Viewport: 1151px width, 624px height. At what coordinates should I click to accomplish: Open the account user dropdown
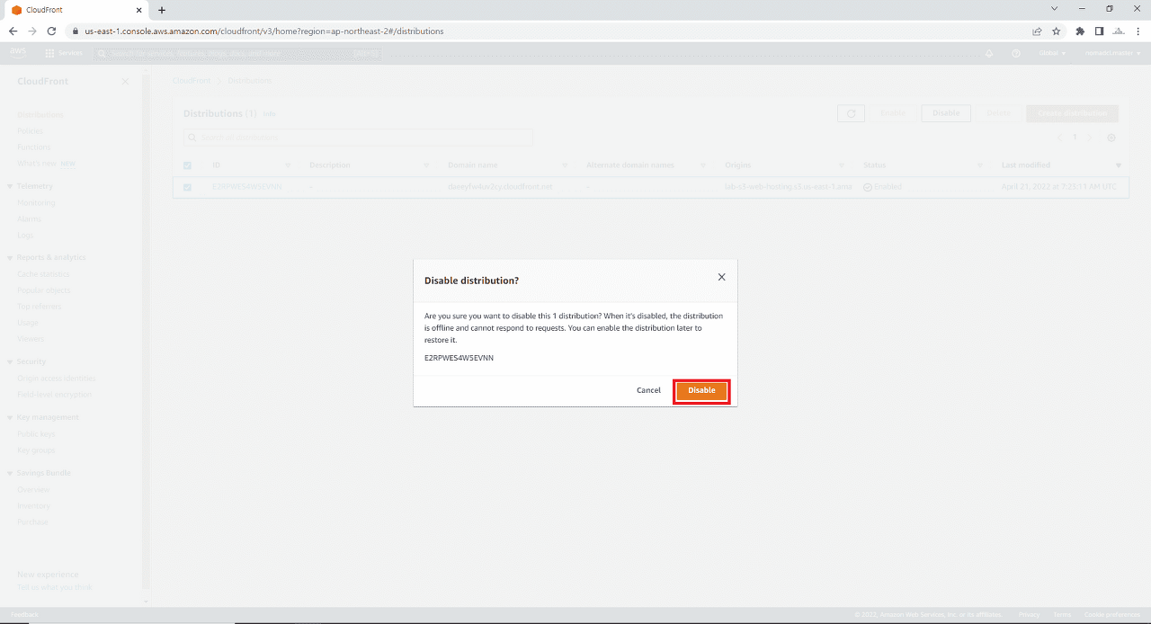click(1111, 53)
